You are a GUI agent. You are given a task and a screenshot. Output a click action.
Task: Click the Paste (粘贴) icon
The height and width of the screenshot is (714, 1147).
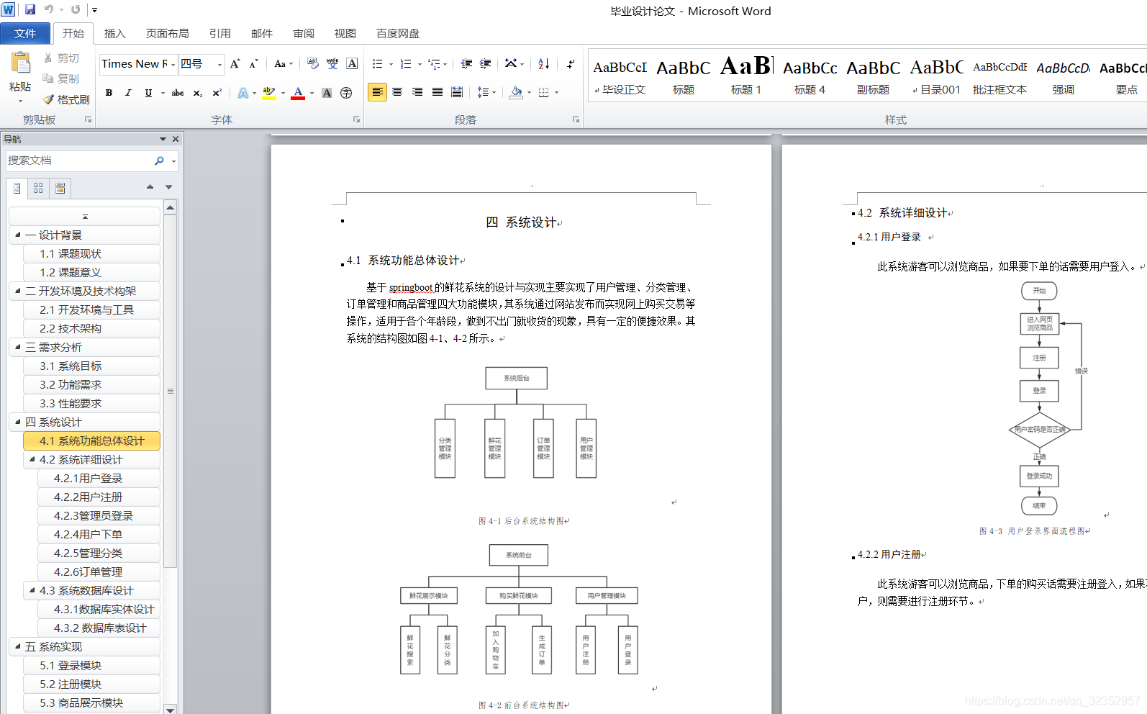(x=20, y=63)
